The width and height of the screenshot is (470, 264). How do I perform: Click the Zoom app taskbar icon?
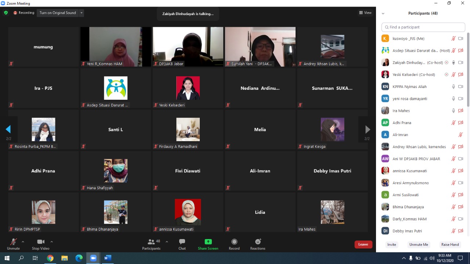click(x=93, y=258)
